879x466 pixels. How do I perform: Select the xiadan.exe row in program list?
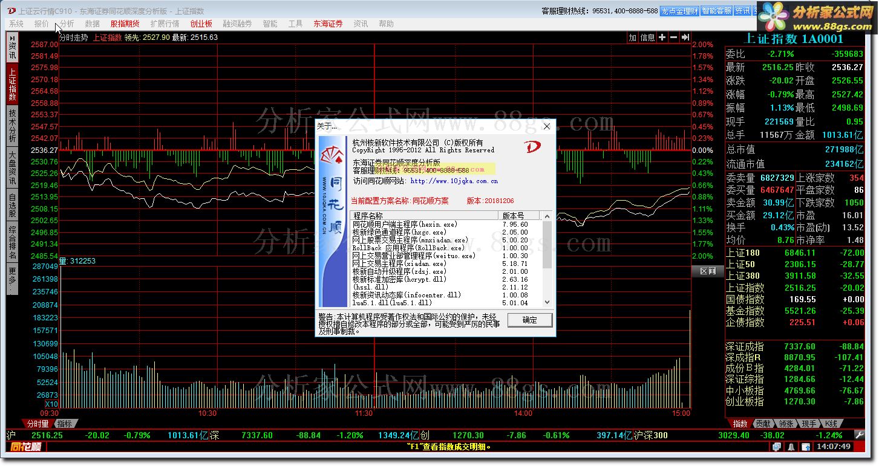coord(446,264)
